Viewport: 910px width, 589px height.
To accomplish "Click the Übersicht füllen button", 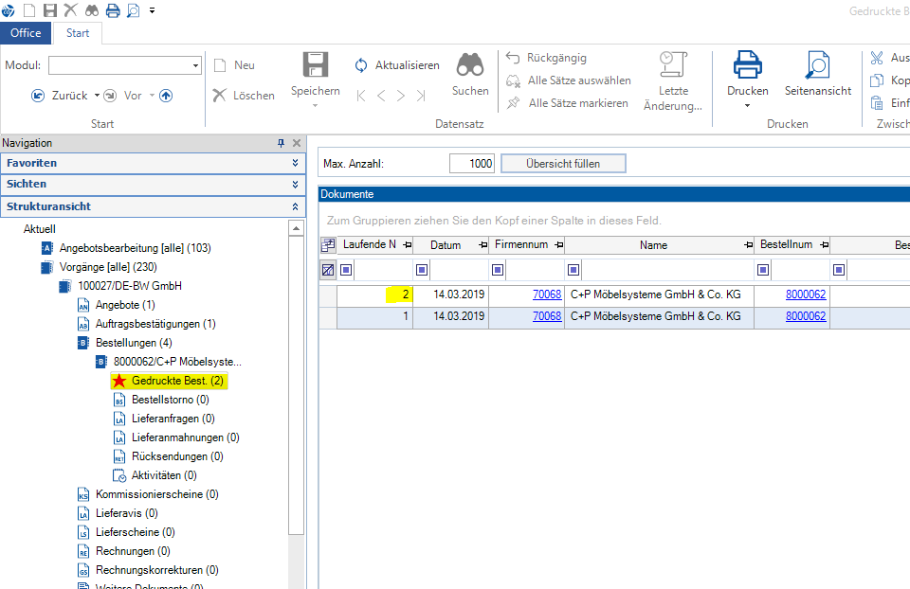I will tap(563, 164).
